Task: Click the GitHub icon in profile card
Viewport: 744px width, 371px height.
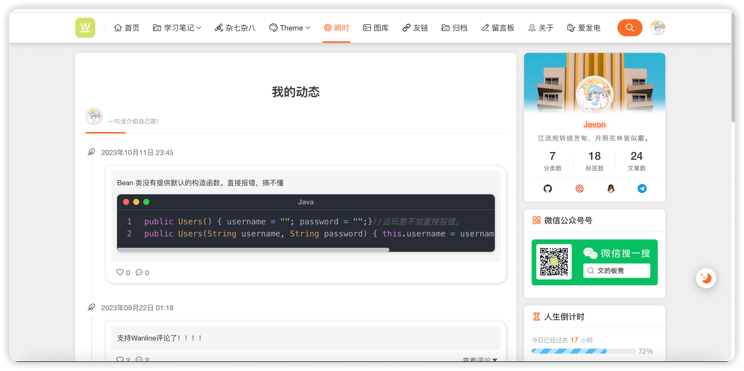Action: 548,189
